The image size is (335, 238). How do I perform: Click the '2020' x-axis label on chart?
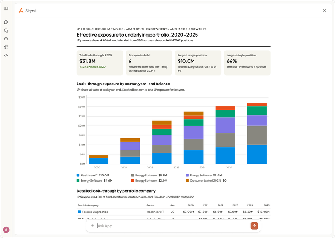coord(97,168)
